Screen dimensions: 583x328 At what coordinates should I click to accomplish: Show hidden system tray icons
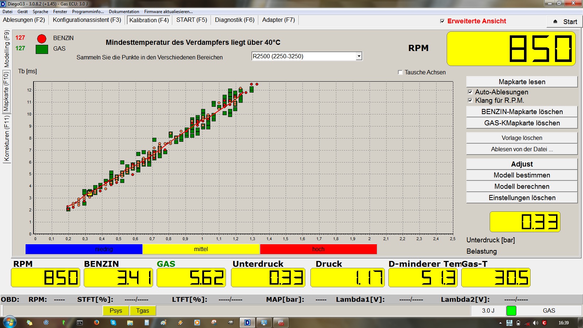point(500,323)
